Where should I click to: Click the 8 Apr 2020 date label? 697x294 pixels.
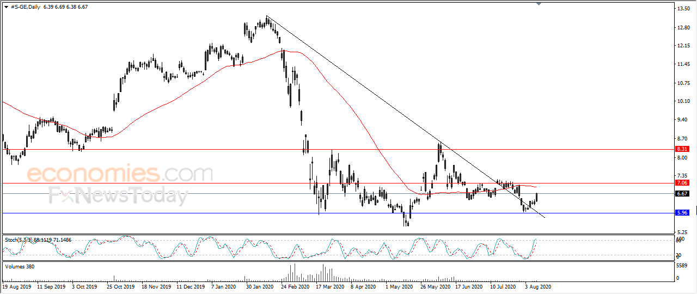363,286
